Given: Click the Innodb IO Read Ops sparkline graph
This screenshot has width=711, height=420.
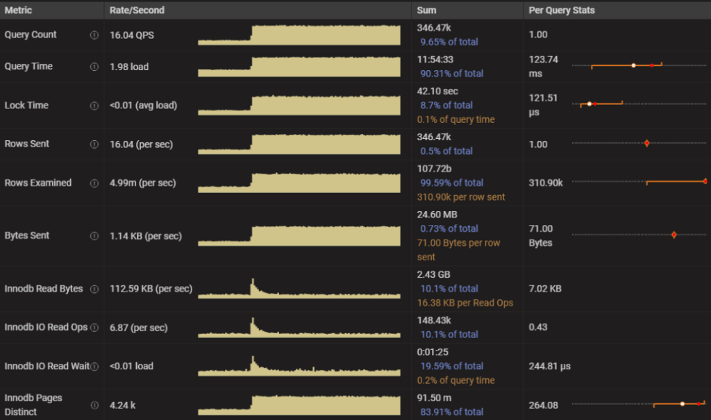Looking at the screenshot, I should pos(299,327).
